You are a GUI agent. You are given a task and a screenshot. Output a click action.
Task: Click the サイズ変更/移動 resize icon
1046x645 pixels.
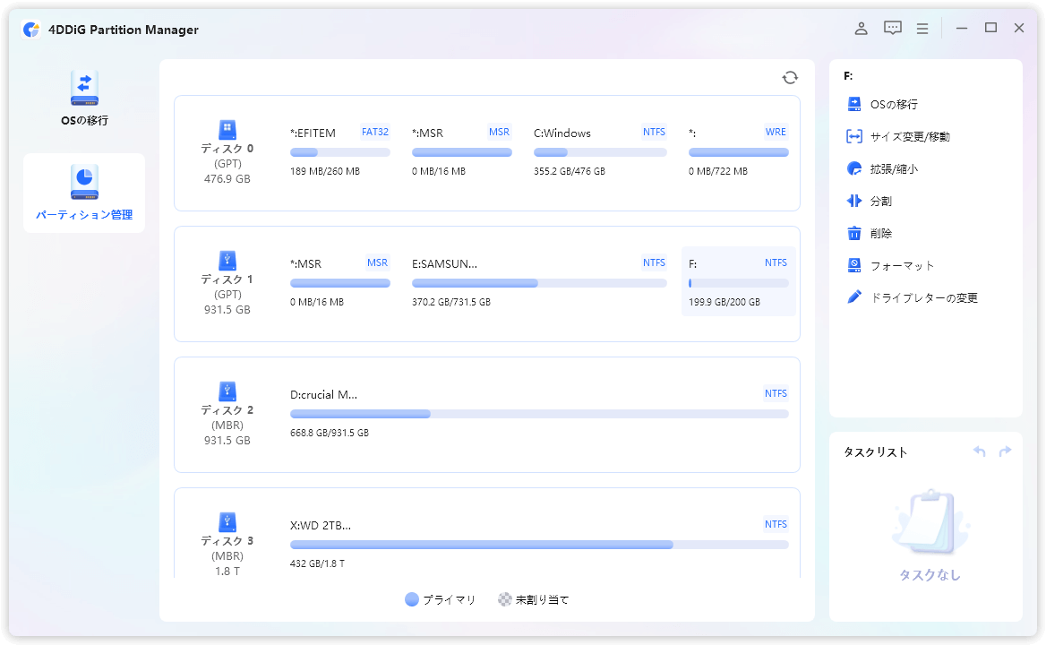[x=853, y=137]
